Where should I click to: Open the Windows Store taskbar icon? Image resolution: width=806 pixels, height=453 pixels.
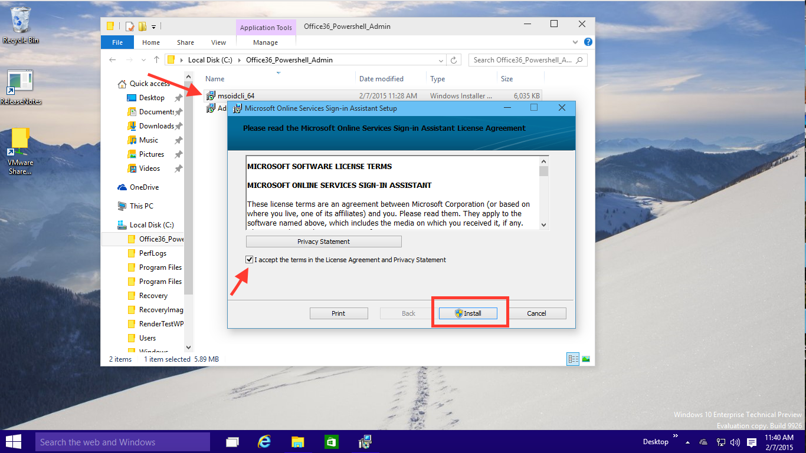(332, 442)
